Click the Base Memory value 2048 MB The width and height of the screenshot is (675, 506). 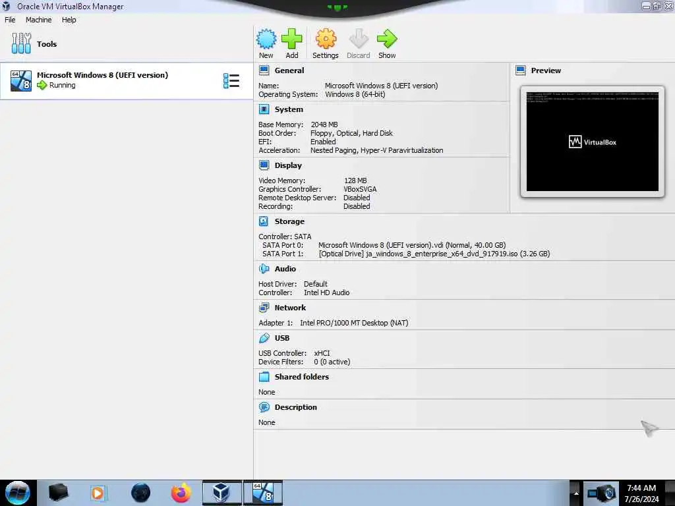[x=324, y=125]
